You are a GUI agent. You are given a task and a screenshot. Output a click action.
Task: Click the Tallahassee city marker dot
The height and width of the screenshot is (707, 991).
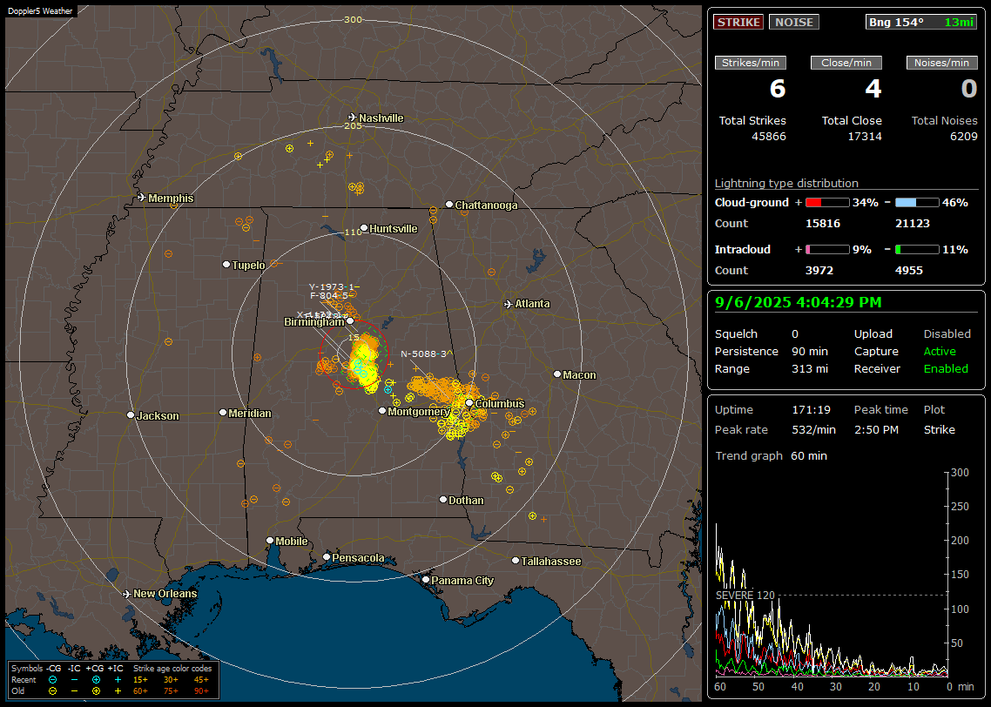tap(516, 561)
